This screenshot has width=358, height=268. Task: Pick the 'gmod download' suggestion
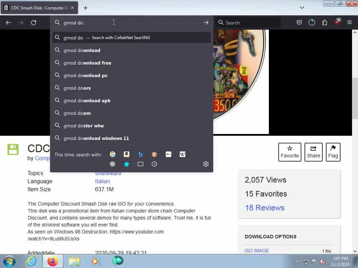(131, 50)
